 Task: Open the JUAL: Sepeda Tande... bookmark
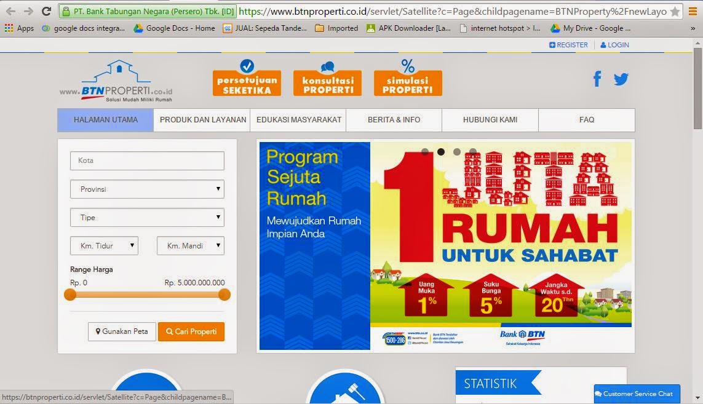[x=265, y=28]
